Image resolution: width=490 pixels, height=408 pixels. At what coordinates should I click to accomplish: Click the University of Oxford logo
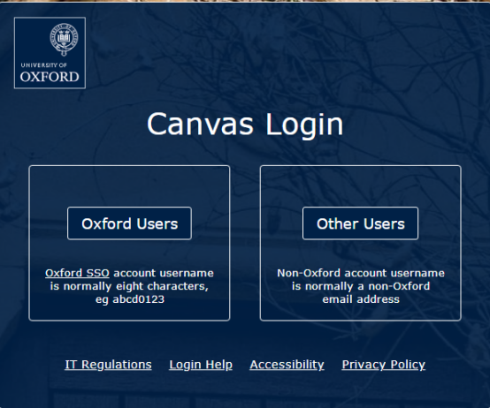(x=50, y=53)
